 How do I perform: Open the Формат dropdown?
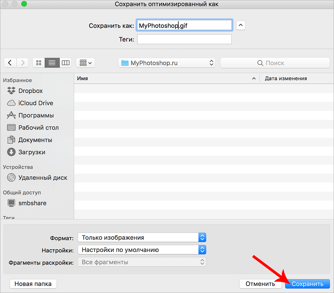coord(142,238)
